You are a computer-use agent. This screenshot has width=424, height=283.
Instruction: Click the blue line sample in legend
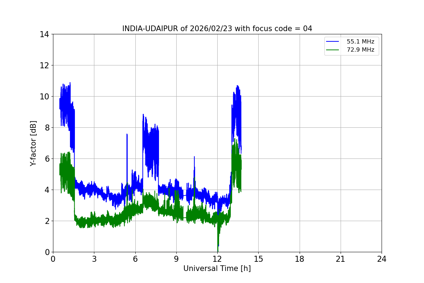click(x=332, y=41)
